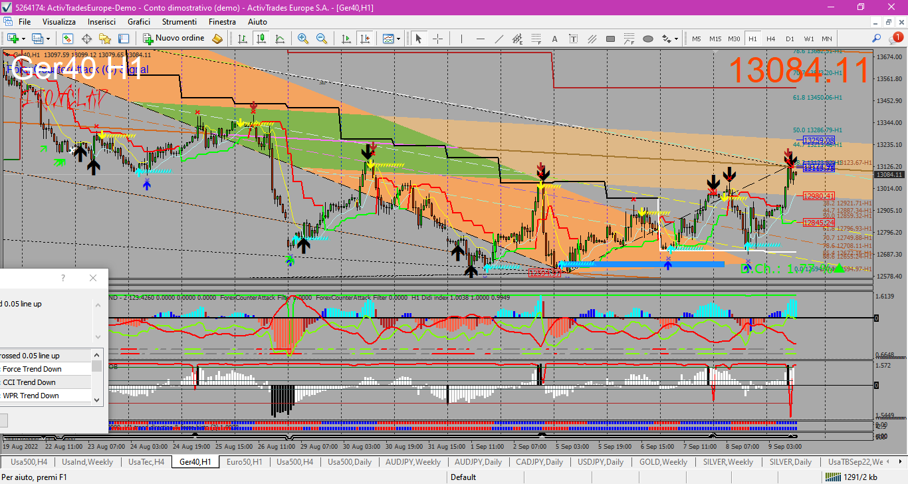Open the Aiuto menu
This screenshot has width=908, height=484.
point(257,22)
